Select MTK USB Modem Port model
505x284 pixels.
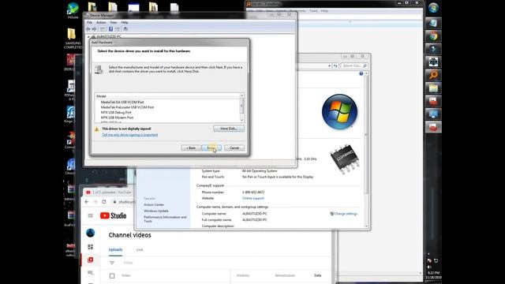[x=117, y=118]
